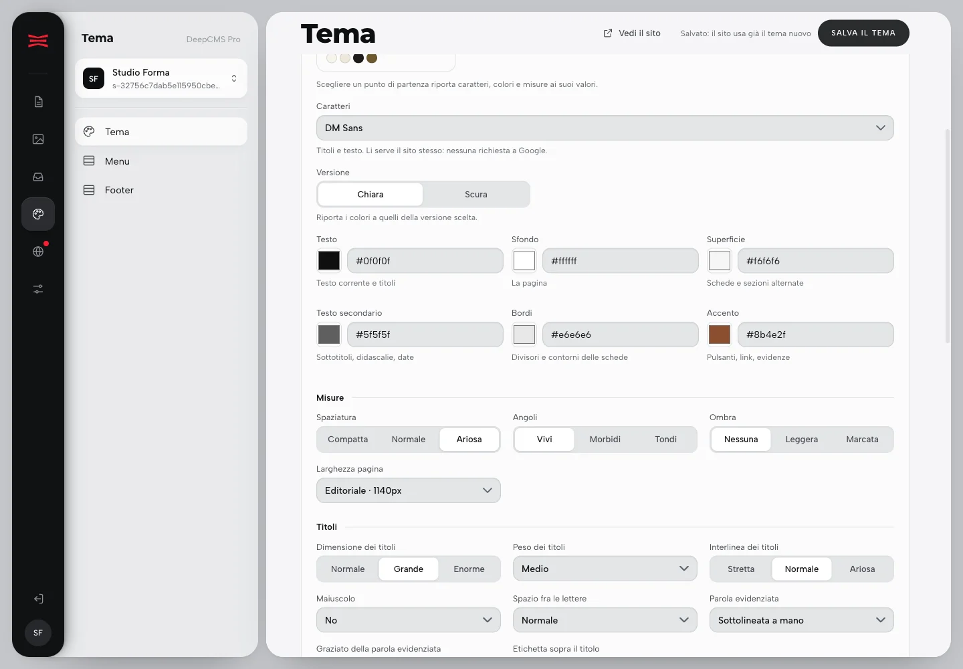Image resolution: width=963 pixels, height=669 pixels.
Task: Choose Marcata shadow option
Action: pyautogui.click(x=862, y=440)
